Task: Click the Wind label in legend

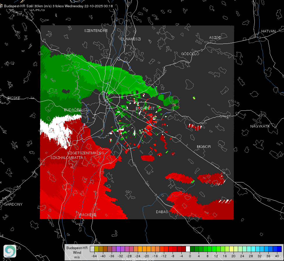Action: pos(77,253)
